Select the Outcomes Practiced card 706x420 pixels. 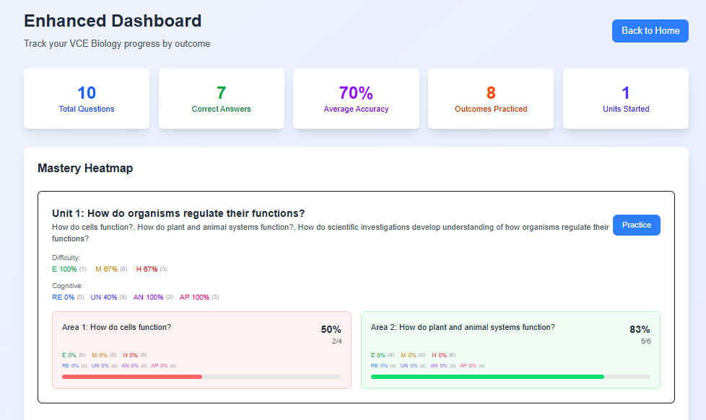pos(491,99)
